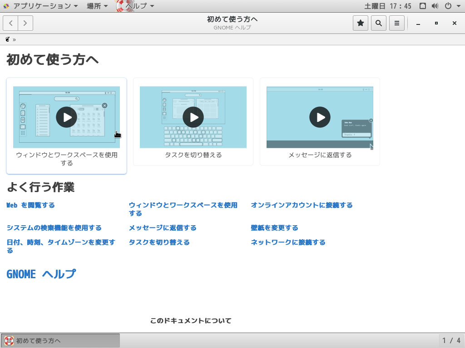Viewport: 465px width, 348px height.
Task: Play the ウィンドウとワークスペース video
Action: pos(66,117)
